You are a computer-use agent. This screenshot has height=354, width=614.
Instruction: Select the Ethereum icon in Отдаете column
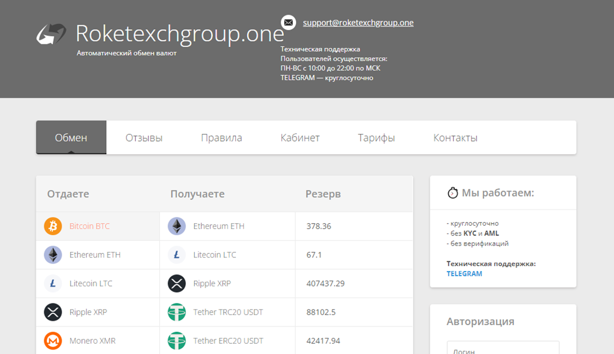tap(53, 255)
